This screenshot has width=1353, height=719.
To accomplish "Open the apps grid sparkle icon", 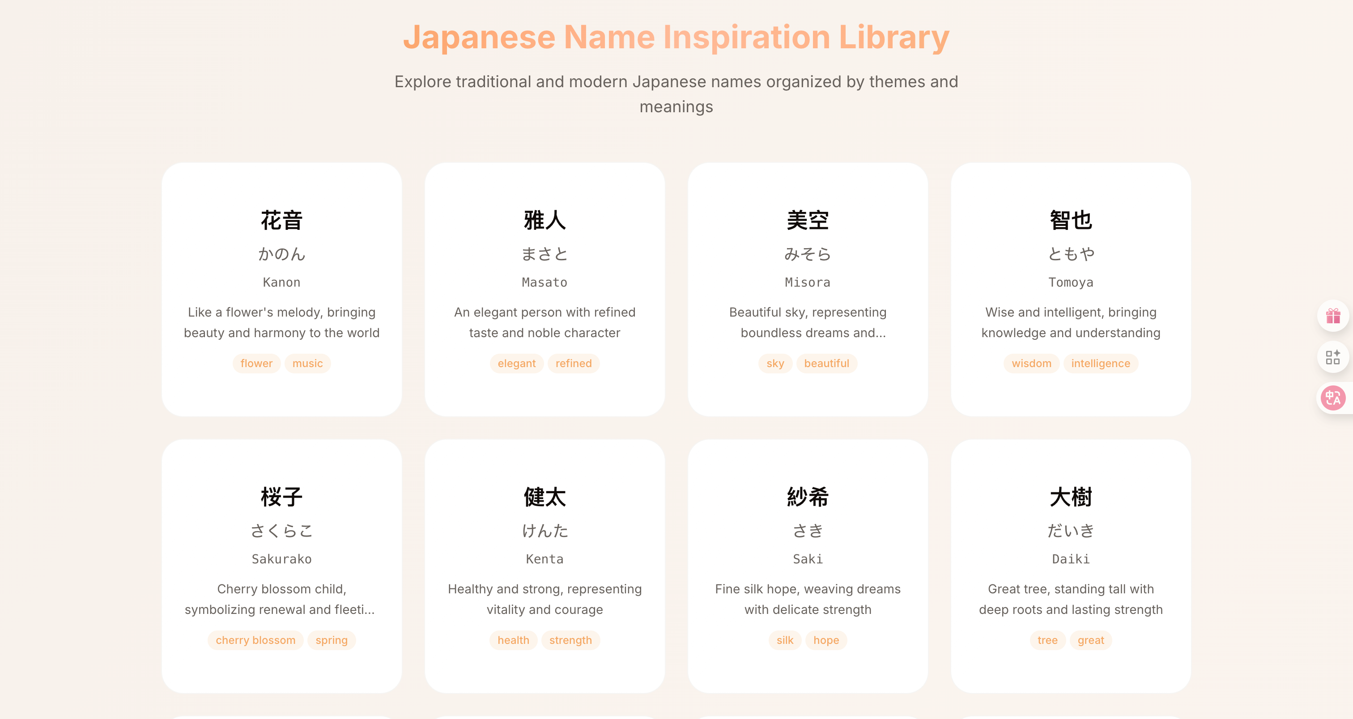I will (1333, 357).
